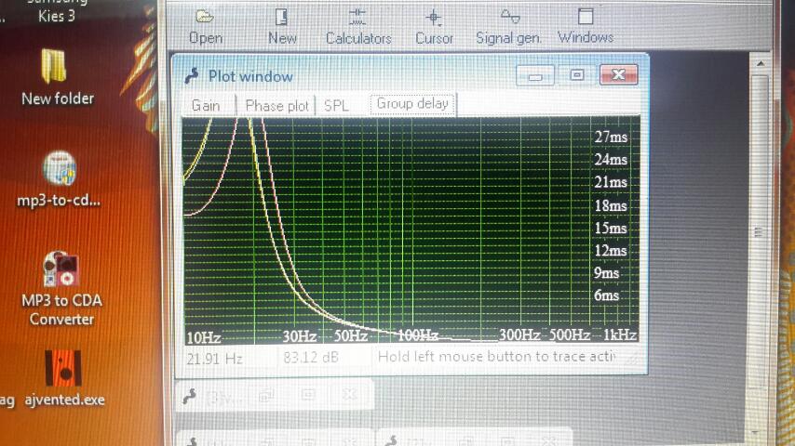Close the Plot window
The height and width of the screenshot is (446, 795).
(x=618, y=75)
